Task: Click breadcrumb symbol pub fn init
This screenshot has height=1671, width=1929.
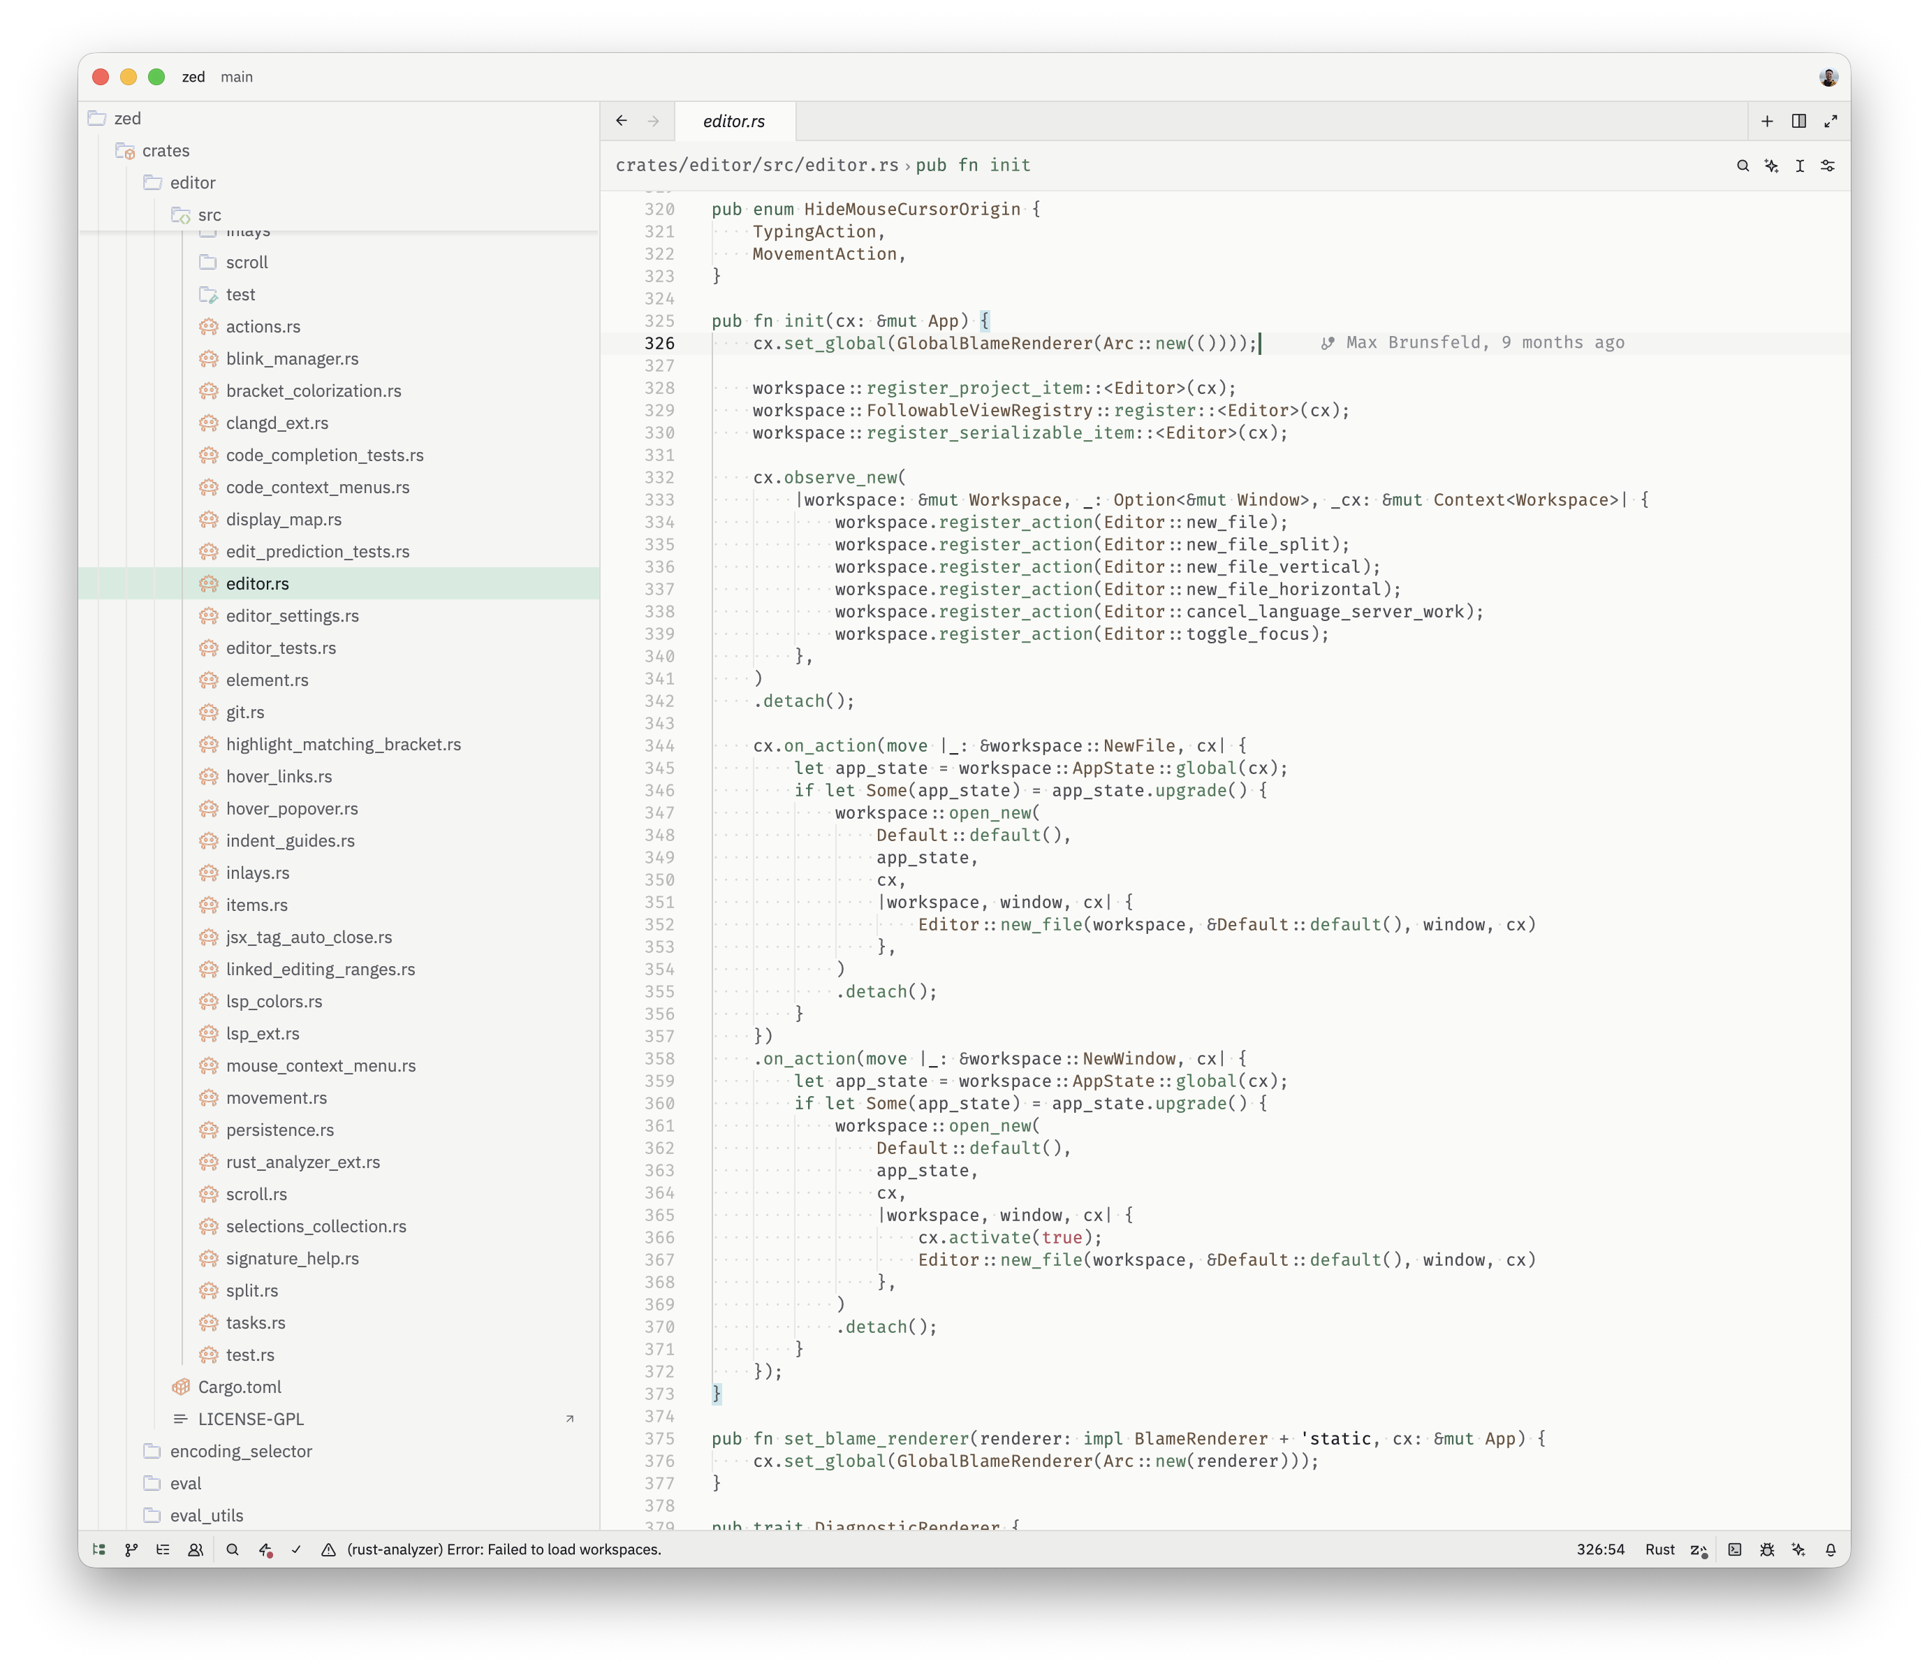Action: click(x=972, y=166)
